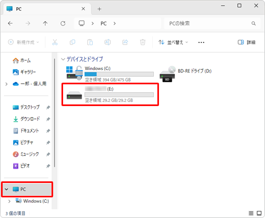Click the pin icon beside ミュージック
Viewport: 265px width, 218px height.
click(48, 154)
